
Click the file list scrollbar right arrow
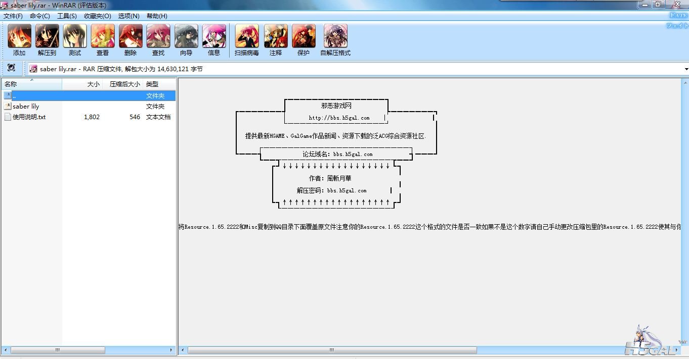click(171, 350)
